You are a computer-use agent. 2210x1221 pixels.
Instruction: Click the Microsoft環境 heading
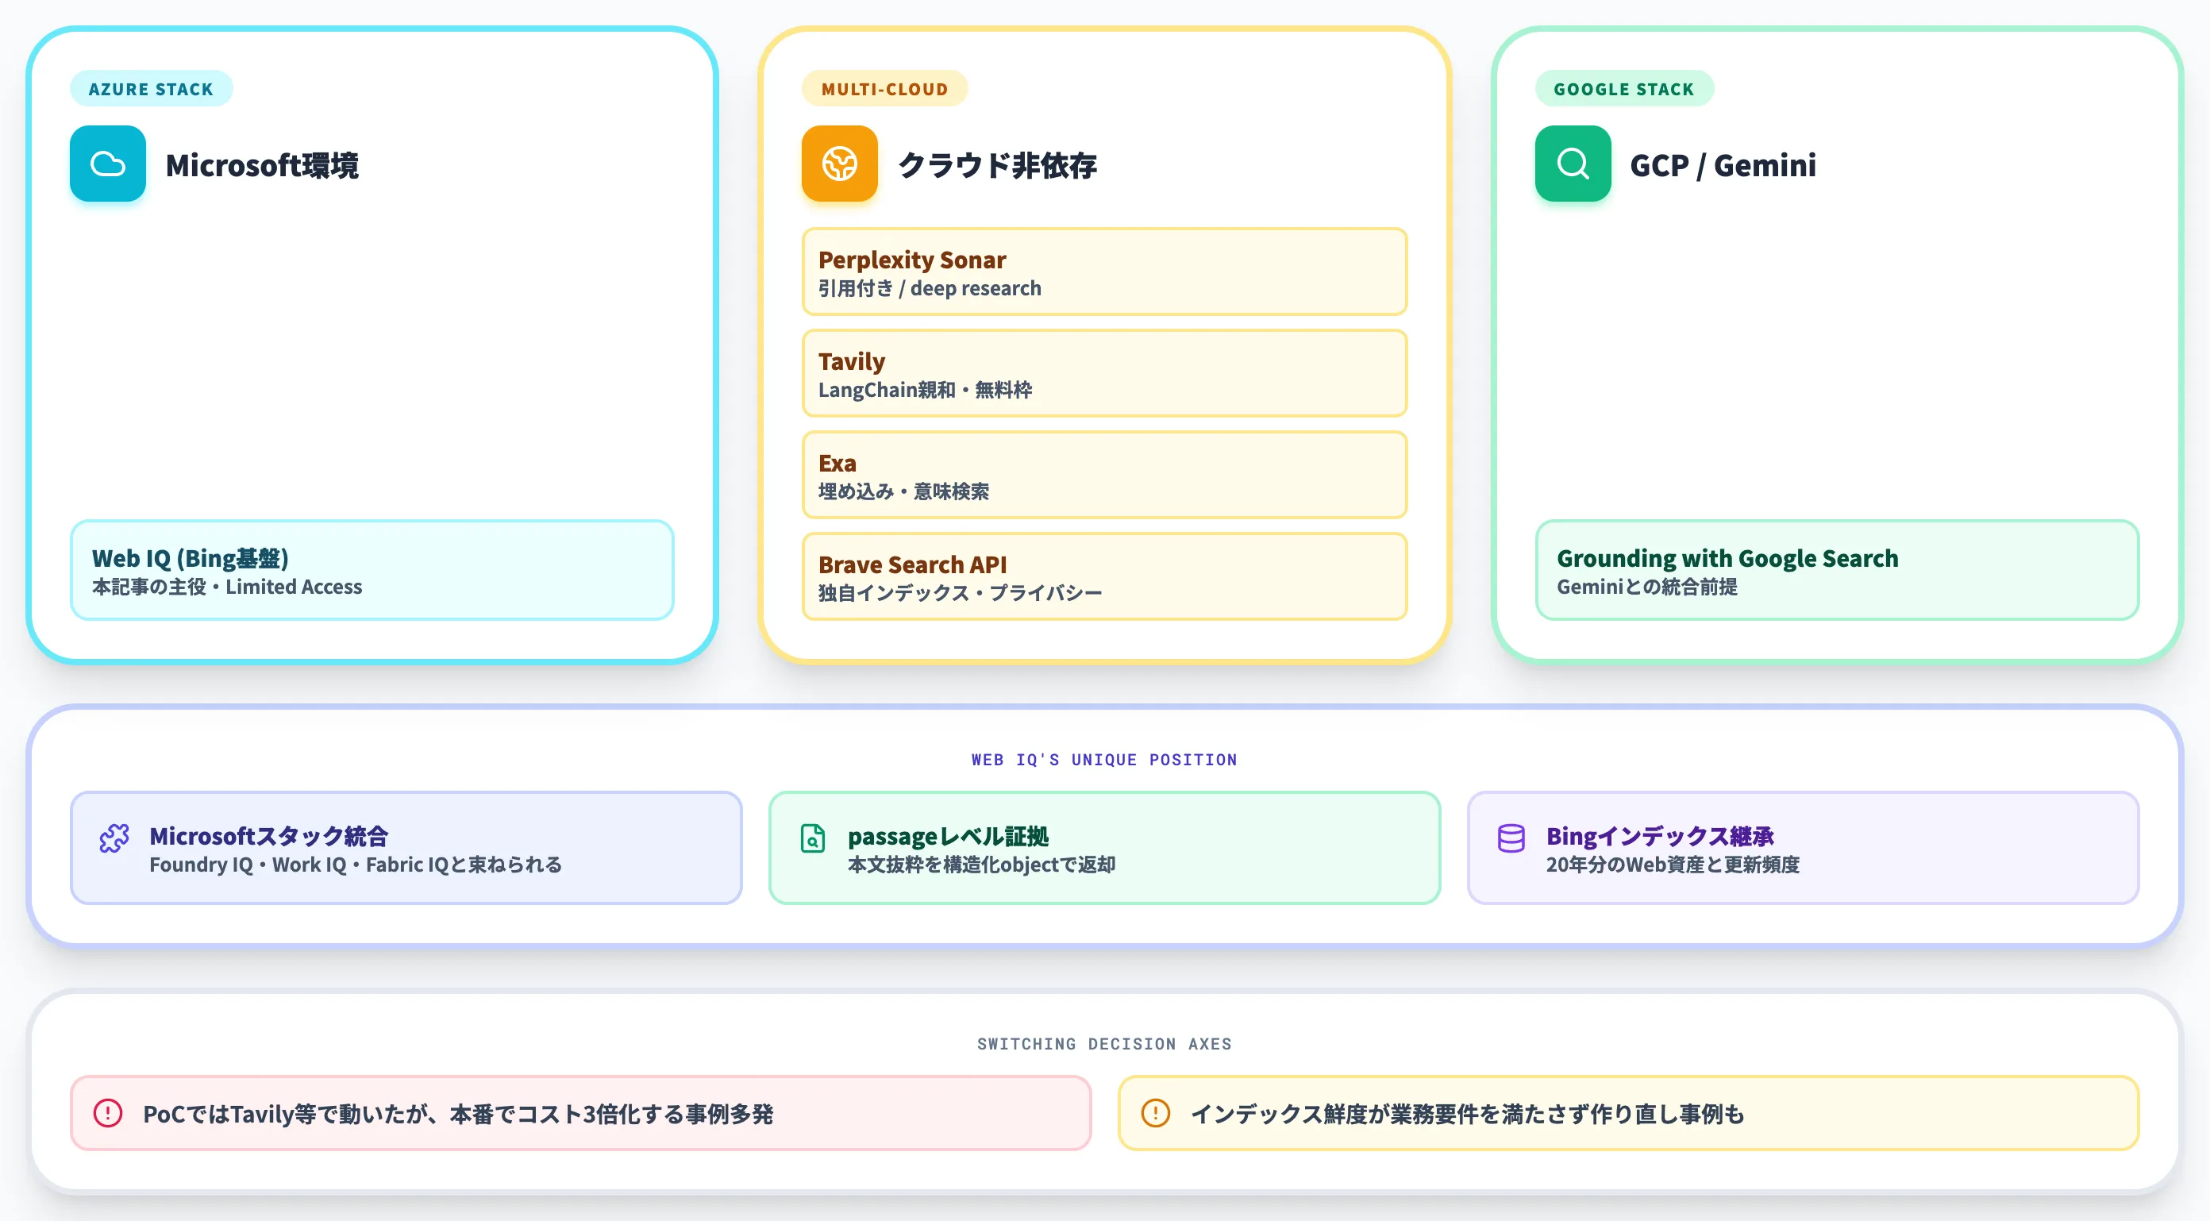tap(262, 165)
